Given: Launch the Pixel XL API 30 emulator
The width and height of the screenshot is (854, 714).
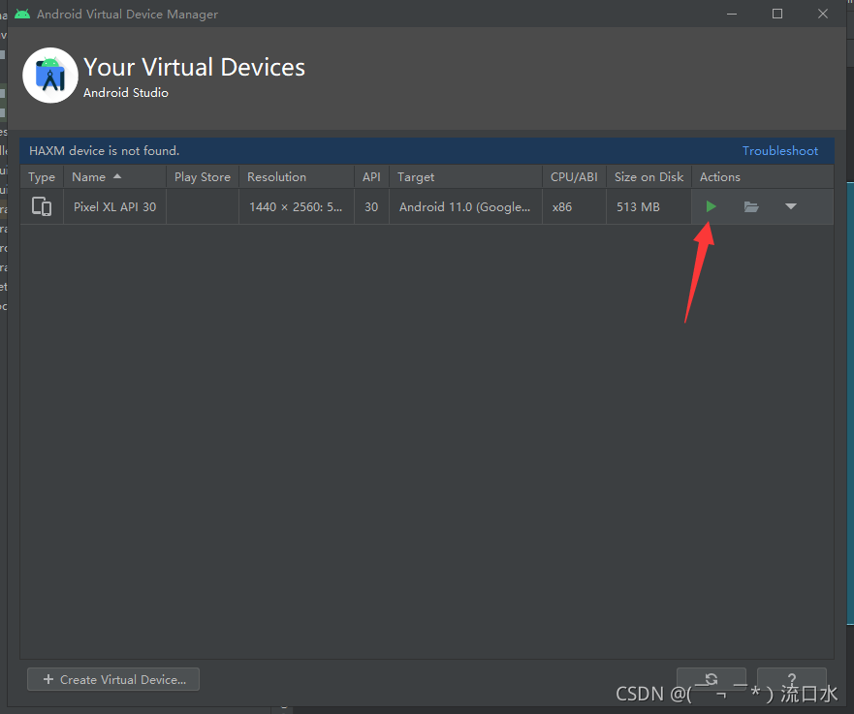Looking at the screenshot, I should [711, 206].
